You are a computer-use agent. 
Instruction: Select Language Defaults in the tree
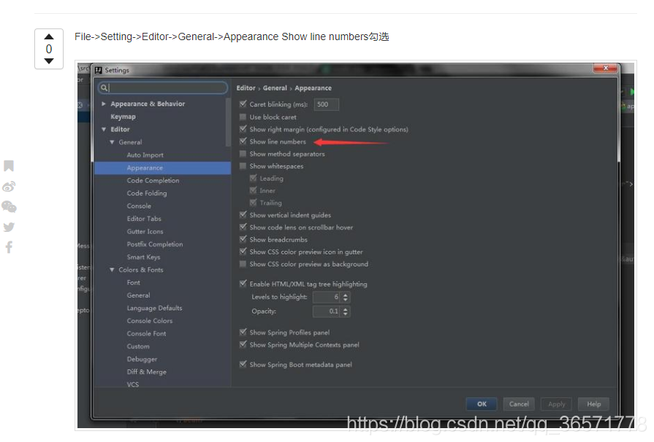tap(154, 308)
